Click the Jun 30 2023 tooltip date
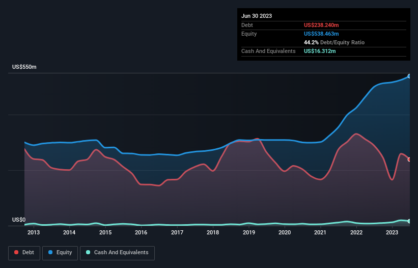 [x=257, y=16]
